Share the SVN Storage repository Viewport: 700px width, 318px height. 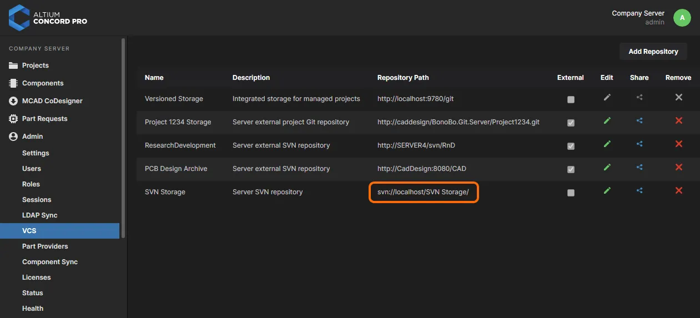click(x=639, y=190)
